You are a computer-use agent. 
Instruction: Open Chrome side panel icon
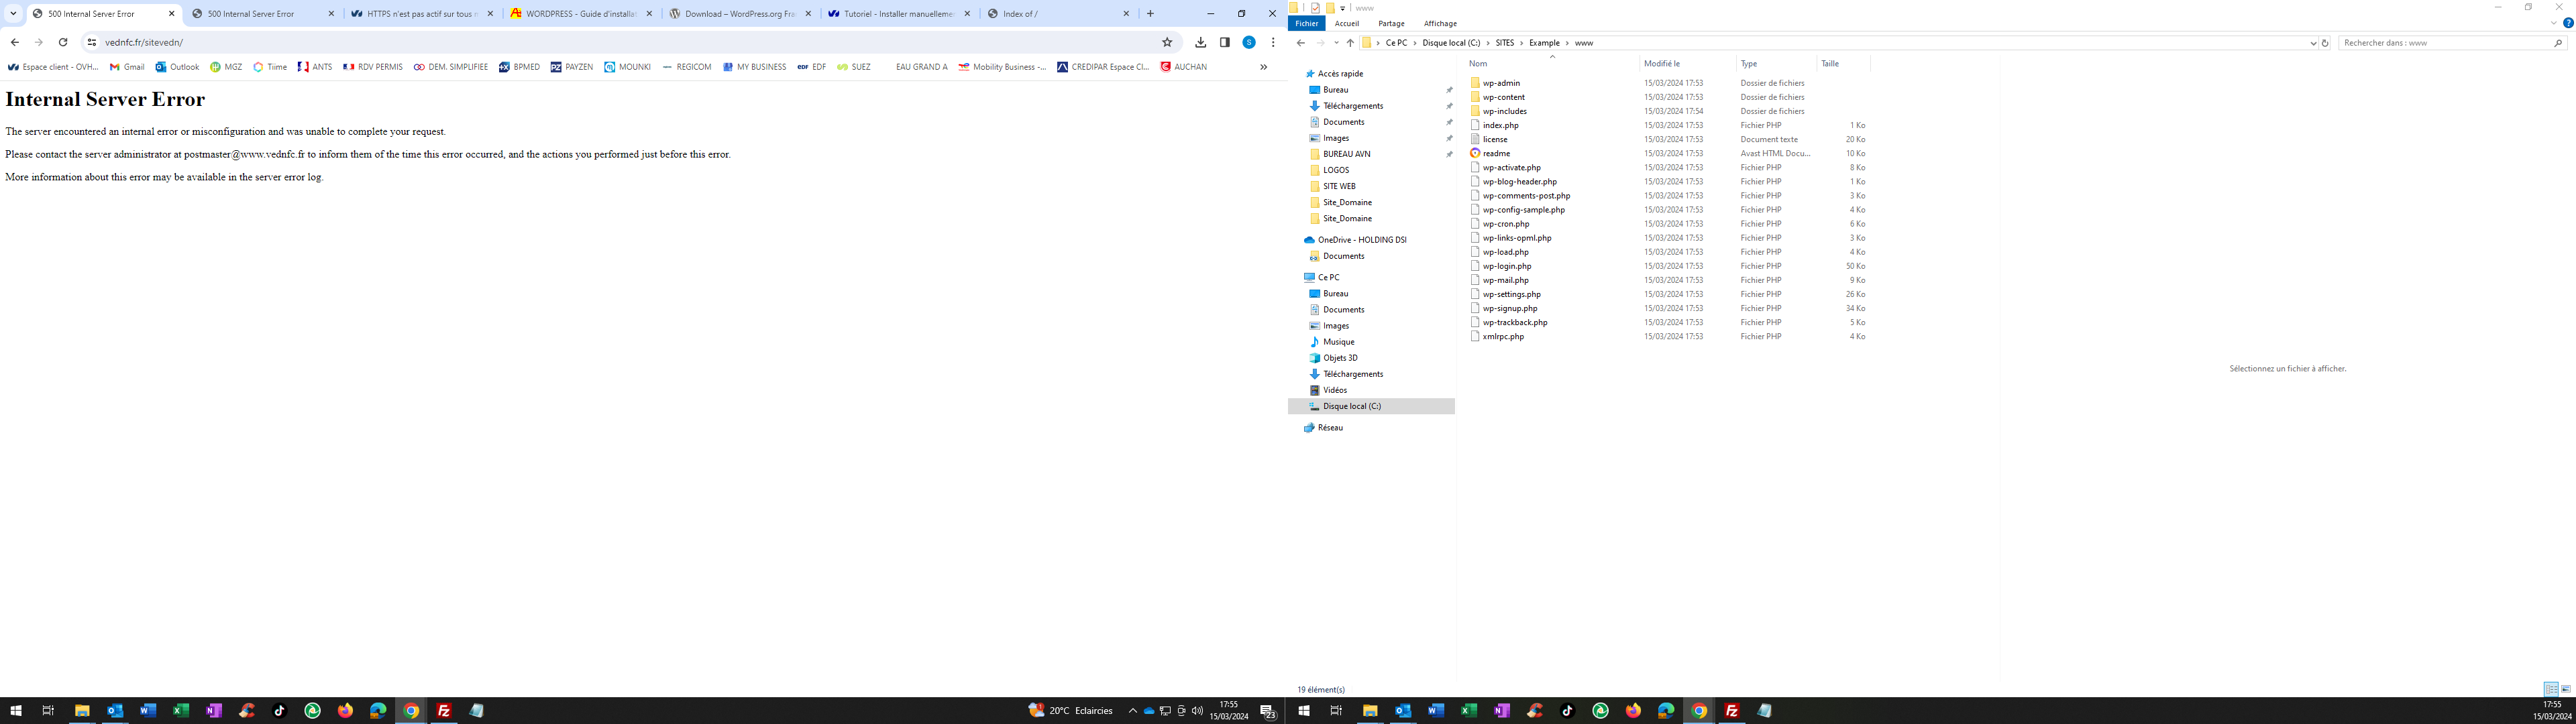click(x=1224, y=42)
